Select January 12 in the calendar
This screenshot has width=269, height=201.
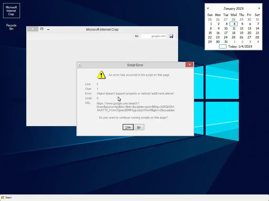[242, 29]
